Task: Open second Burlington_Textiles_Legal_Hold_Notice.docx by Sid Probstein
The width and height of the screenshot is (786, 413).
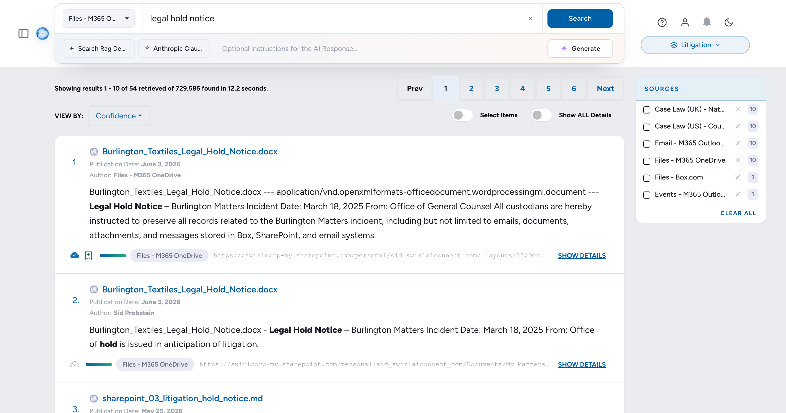Action: pyautogui.click(x=190, y=289)
